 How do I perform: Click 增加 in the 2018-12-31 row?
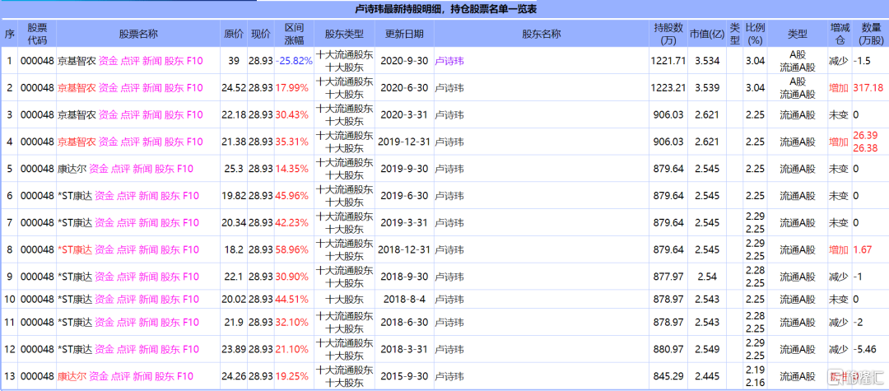[x=839, y=250]
